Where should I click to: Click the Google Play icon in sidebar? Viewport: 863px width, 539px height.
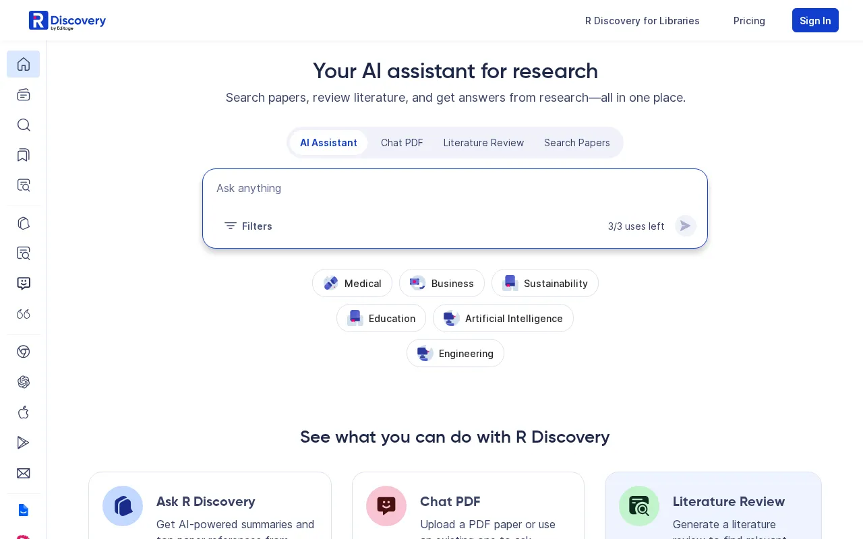pyautogui.click(x=24, y=443)
